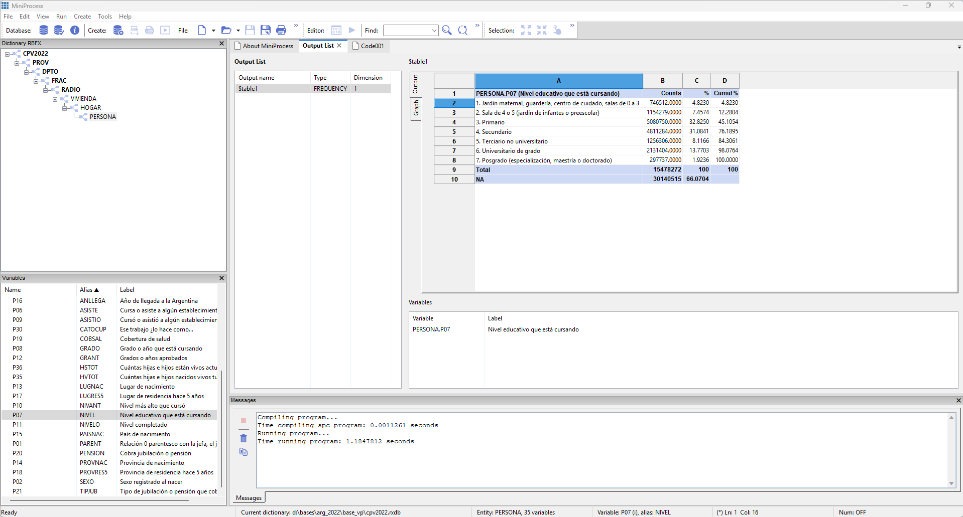
Task: Click the print file icon
Action: click(x=281, y=30)
